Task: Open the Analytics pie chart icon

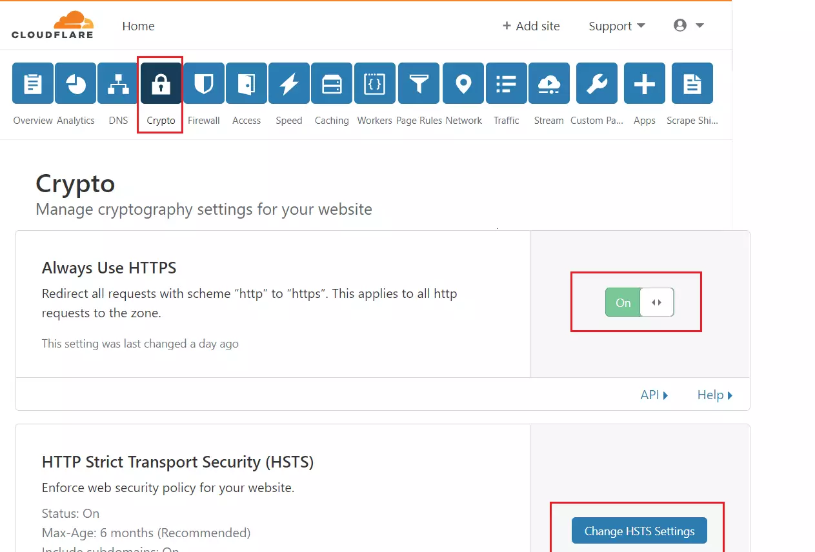Action: (x=75, y=83)
